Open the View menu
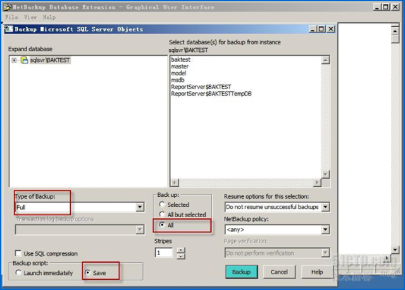This screenshot has width=405, height=290. click(30, 17)
